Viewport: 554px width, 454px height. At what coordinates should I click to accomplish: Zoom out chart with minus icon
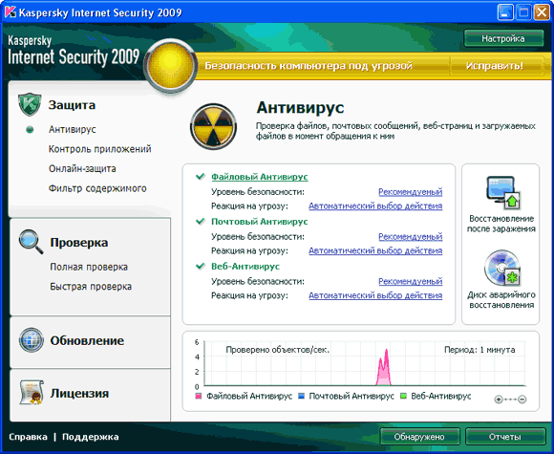point(522,400)
